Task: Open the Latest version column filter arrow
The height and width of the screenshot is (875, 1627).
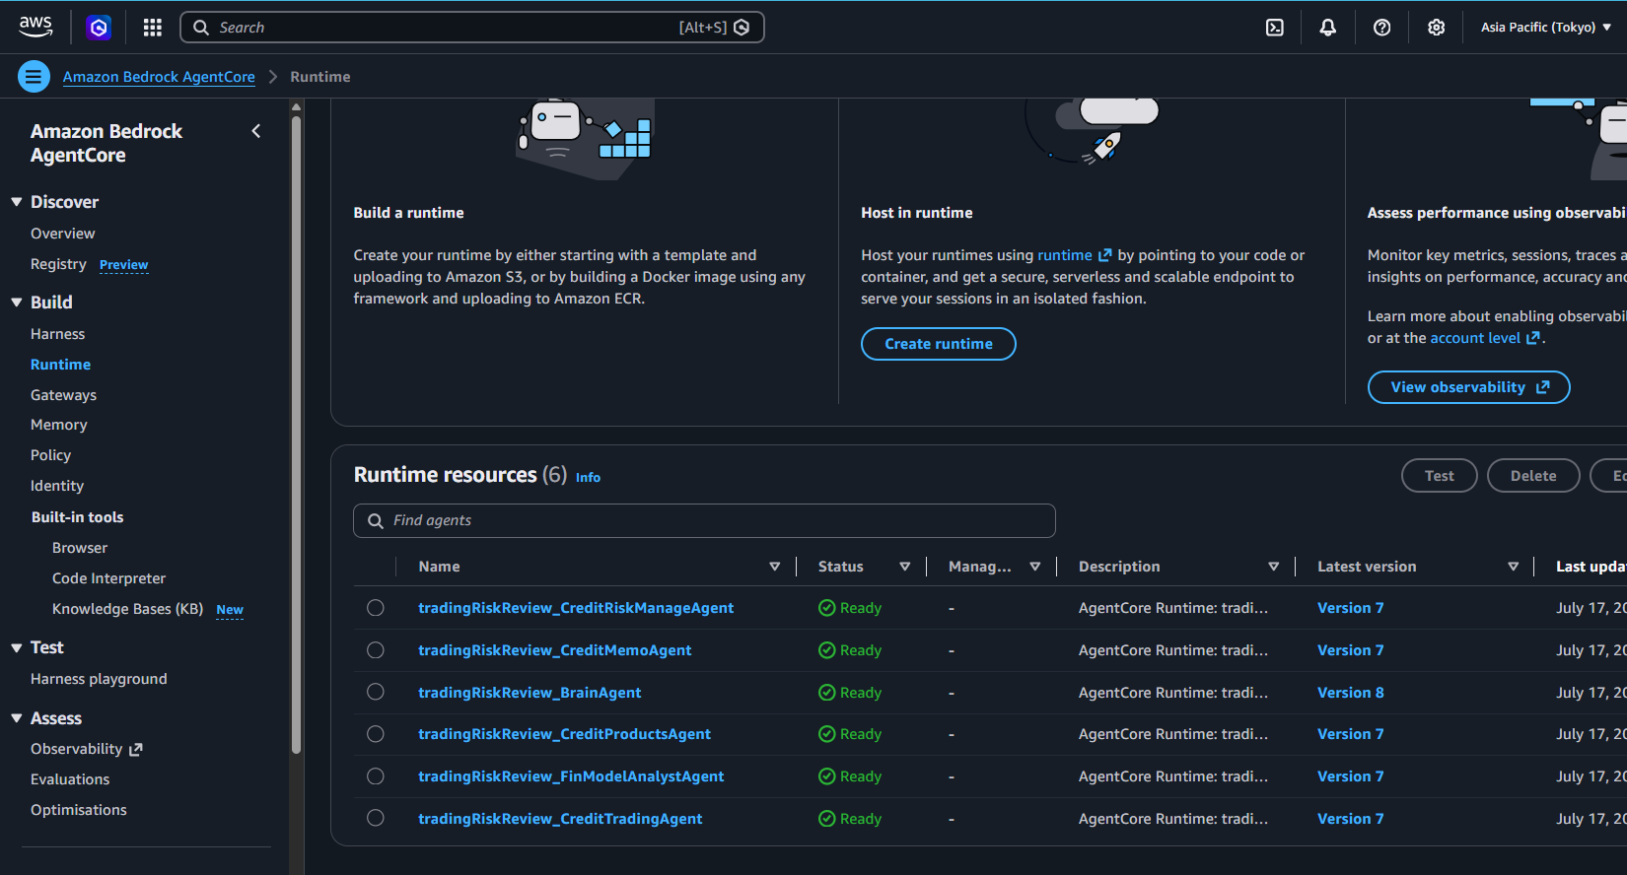Action: pos(1514,567)
